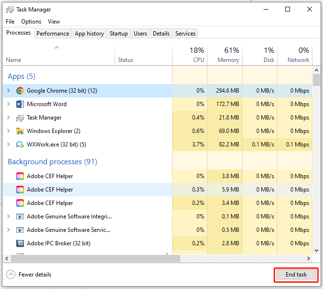The width and height of the screenshot is (323, 289).
Task: Expand the WXWork.exe process group
Action: pyautogui.click(x=8, y=144)
